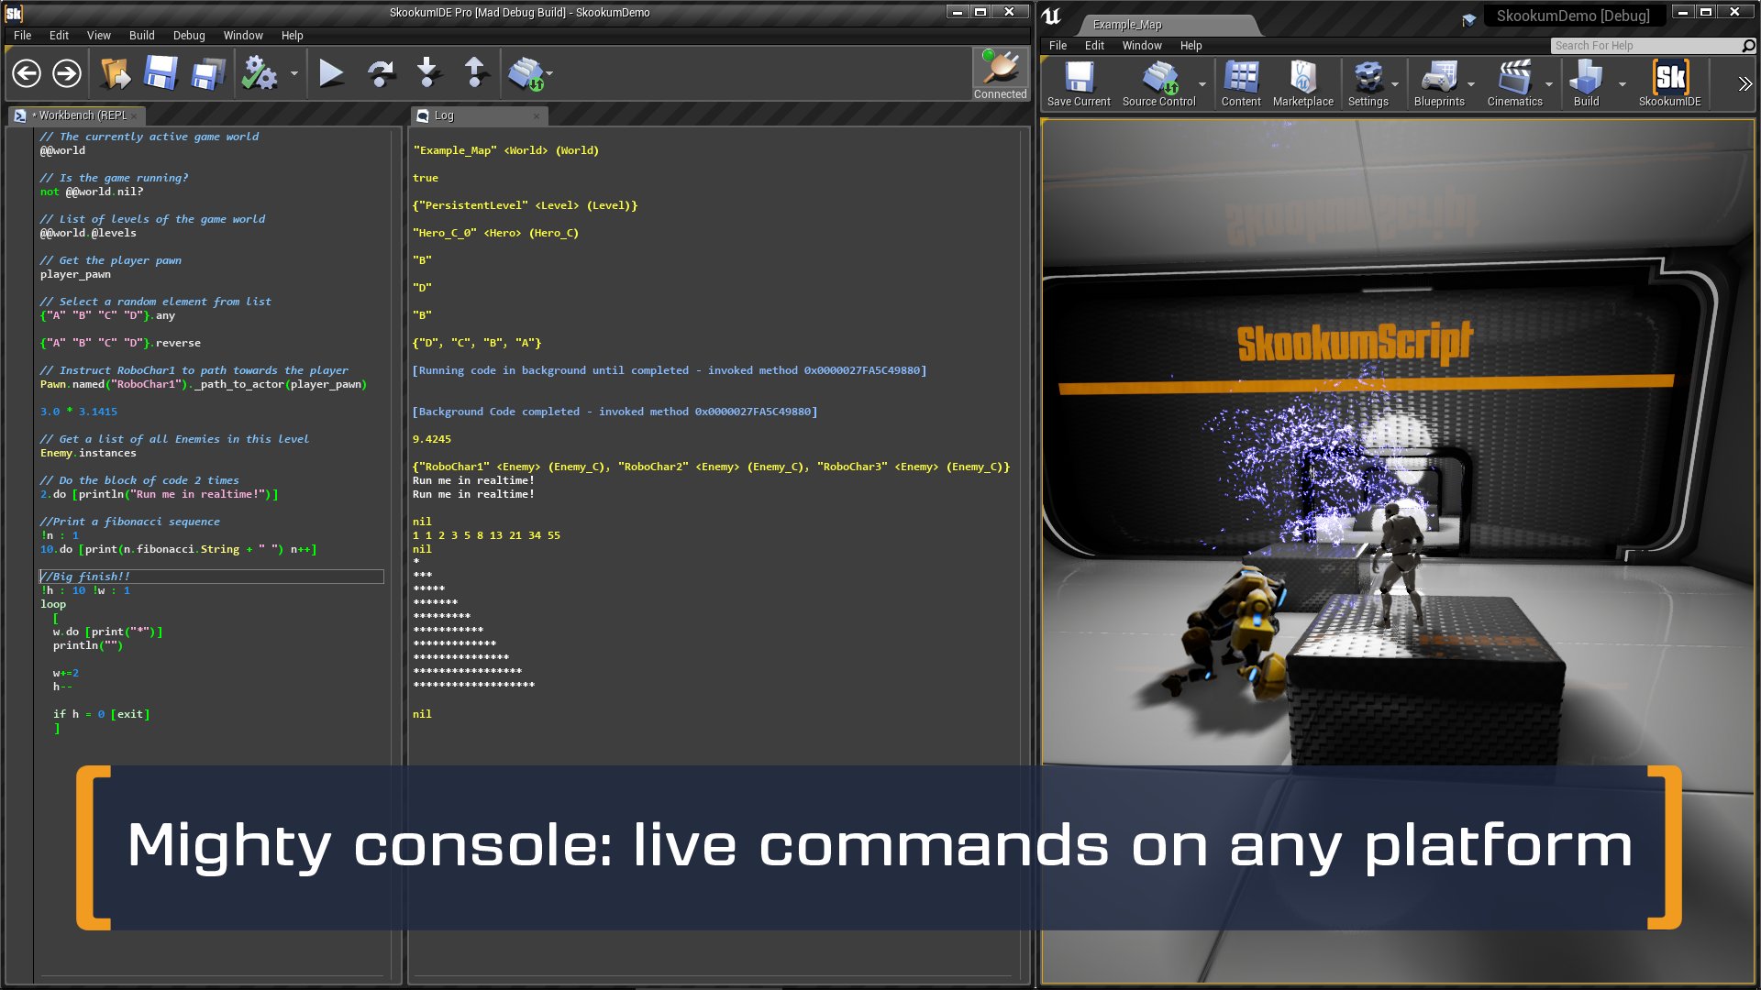Open the SkookumIDE button in Unreal toolbar
The width and height of the screenshot is (1761, 990).
click(x=1669, y=83)
